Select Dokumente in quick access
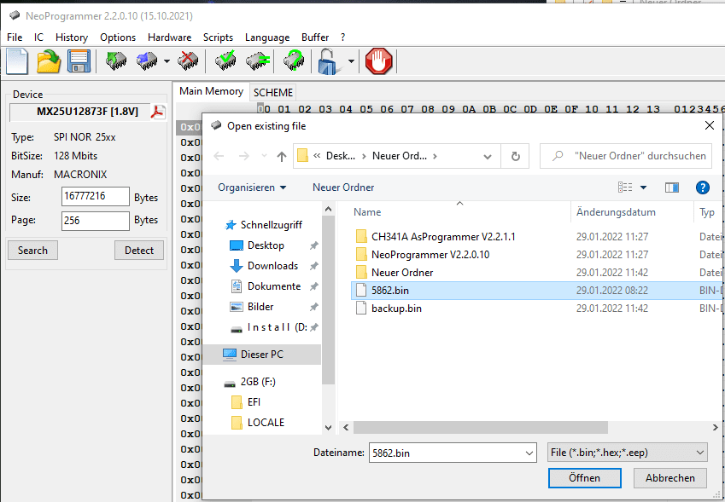This screenshot has width=725, height=502. tap(274, 286)
